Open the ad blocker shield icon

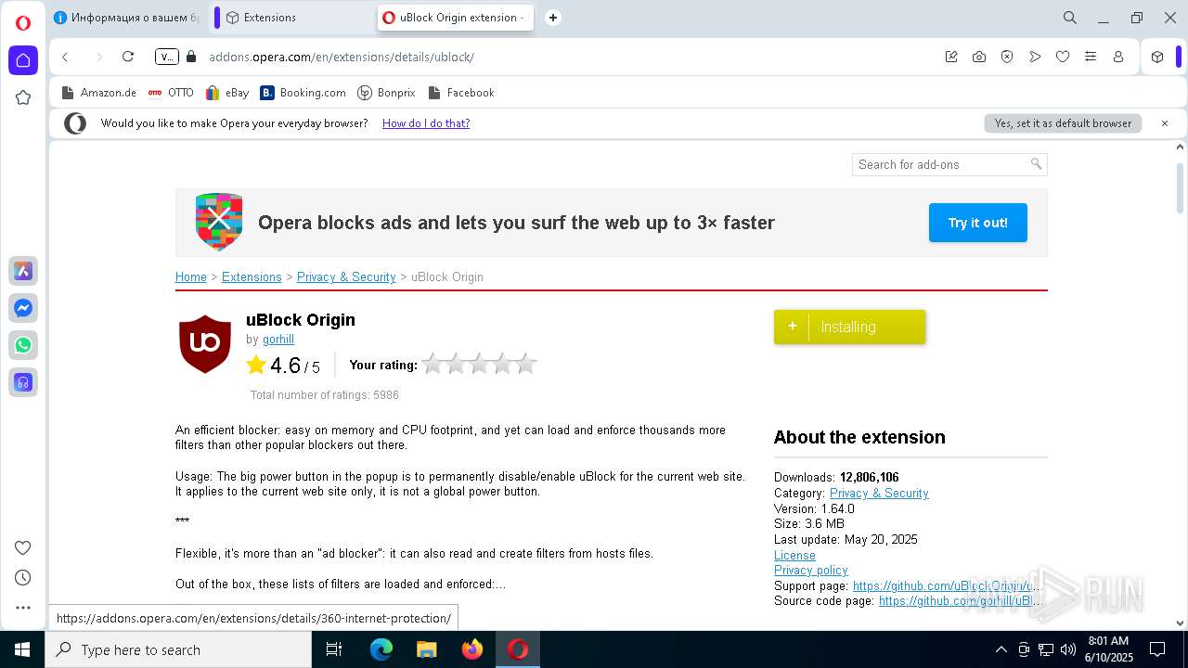pos(1007,57)
